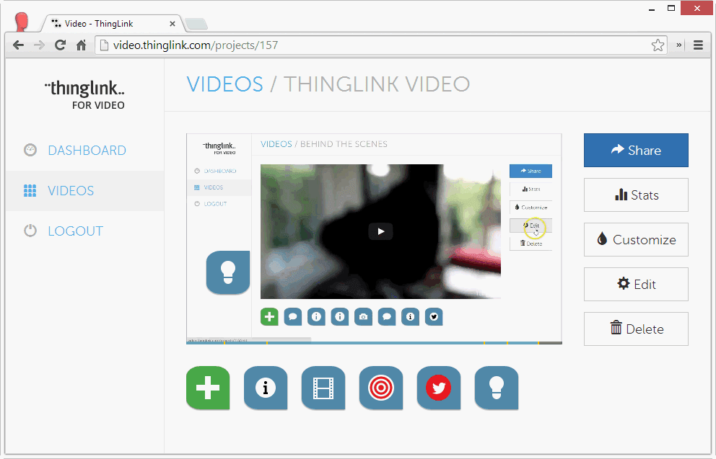This screenshot has width=716, height=459.
Task: Click the Videos grid icon in the sidebar
Action: tap(30, 190)
